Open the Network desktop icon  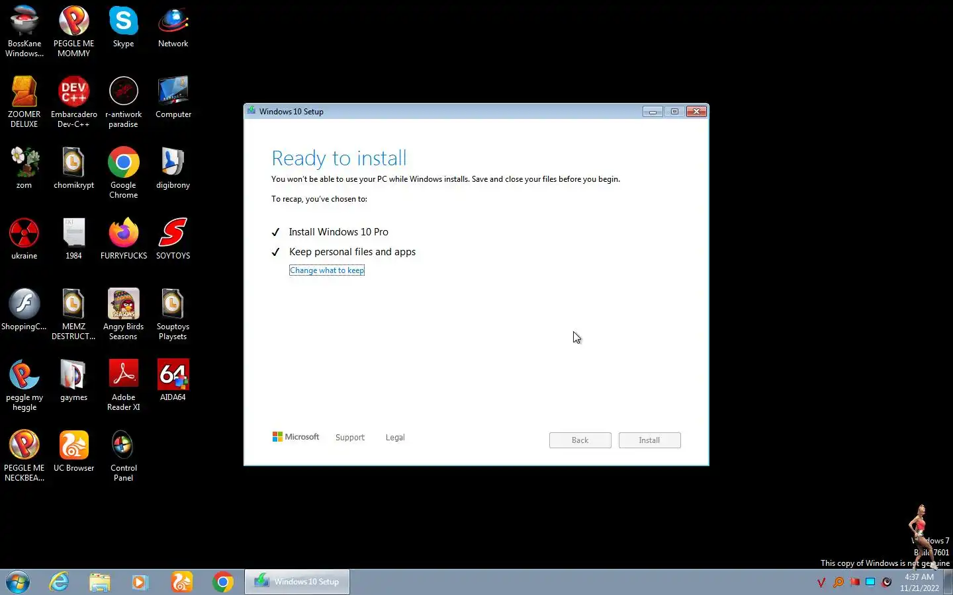(x=173, y=26)
